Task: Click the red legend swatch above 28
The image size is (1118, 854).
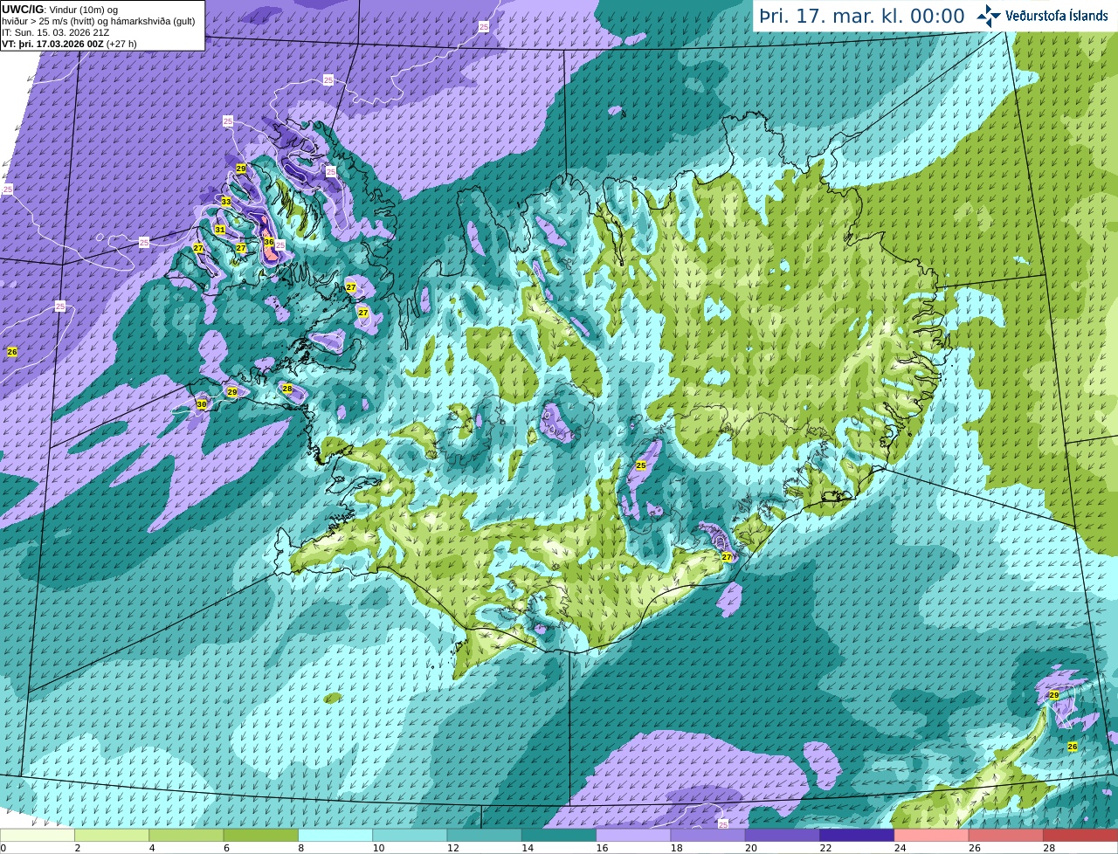Action: 1080,836
